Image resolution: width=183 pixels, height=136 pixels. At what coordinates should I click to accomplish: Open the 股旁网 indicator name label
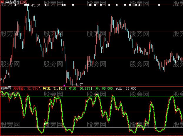(x=6, y=88)
